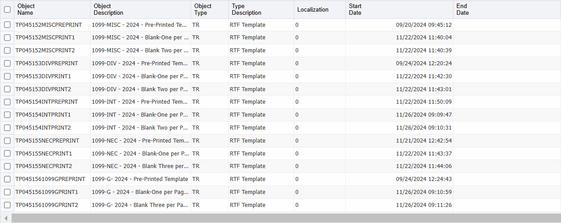Click the Object Type column header

click(x=209, y=9)
